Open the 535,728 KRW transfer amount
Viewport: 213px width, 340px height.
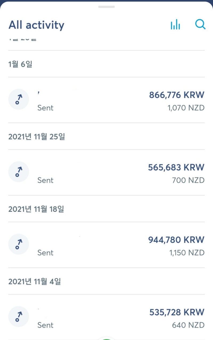177,312
